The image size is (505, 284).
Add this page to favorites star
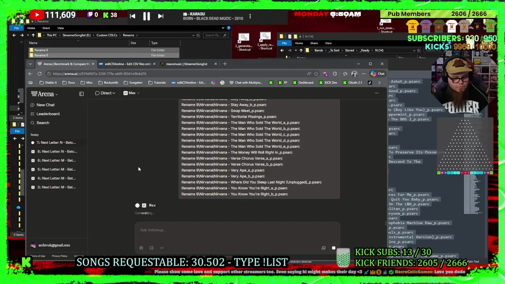click(x=316, y=74)
